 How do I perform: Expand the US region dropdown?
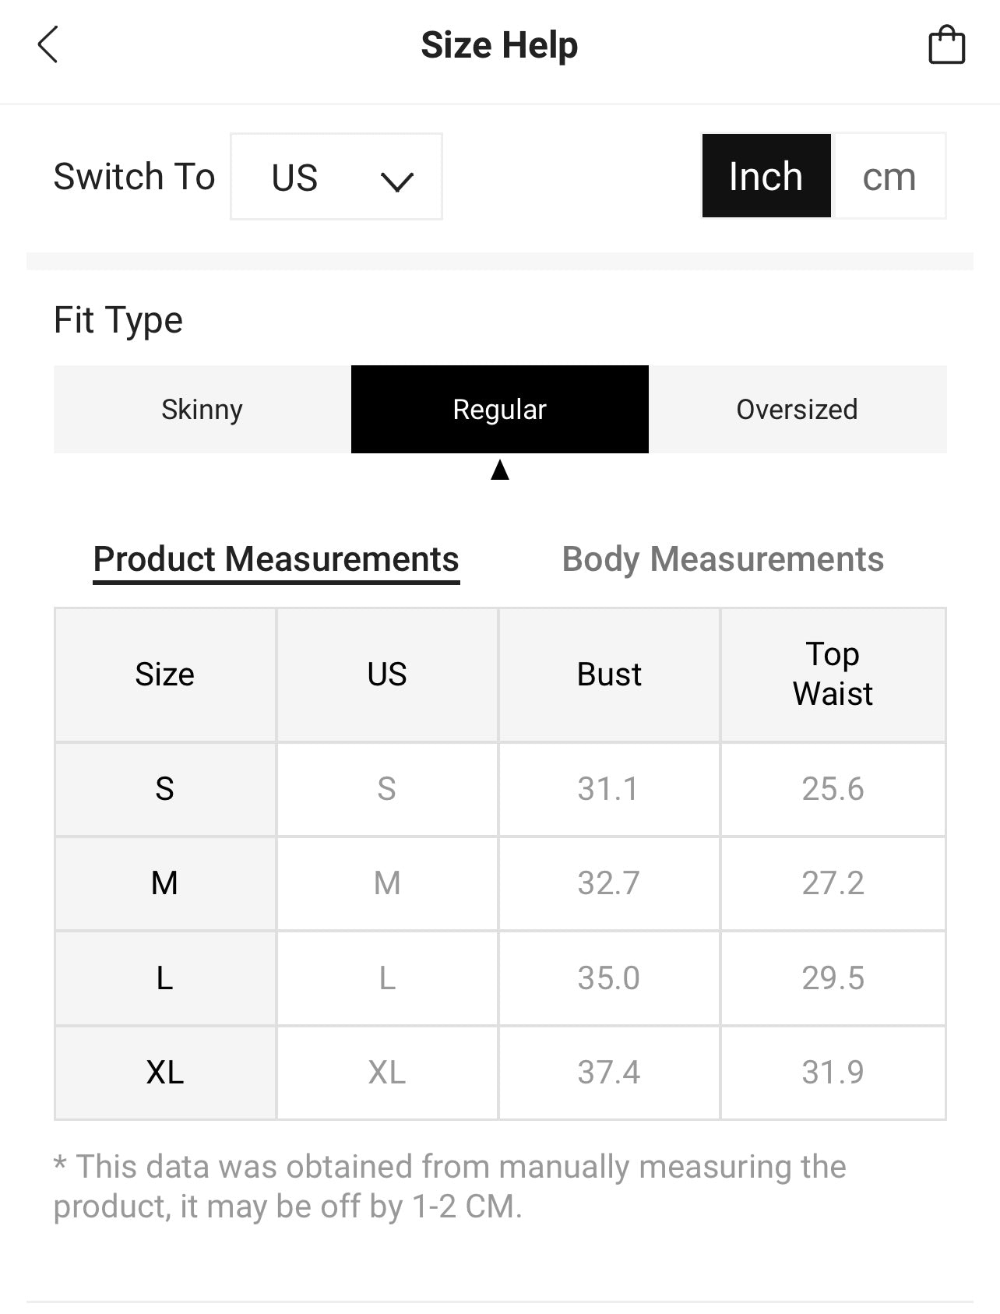[x=336, y=177]
